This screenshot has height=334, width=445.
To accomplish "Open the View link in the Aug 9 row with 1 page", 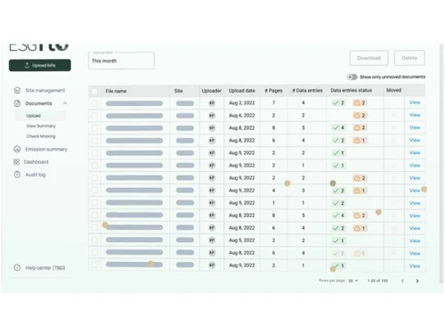I will point(415,203).
